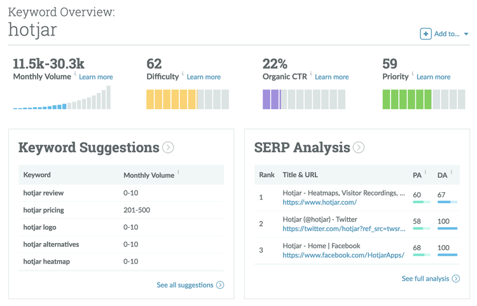This screenshot has width=477, height=306.
Task: Click info icon next to DA header
Action: [x=451, y=172]
